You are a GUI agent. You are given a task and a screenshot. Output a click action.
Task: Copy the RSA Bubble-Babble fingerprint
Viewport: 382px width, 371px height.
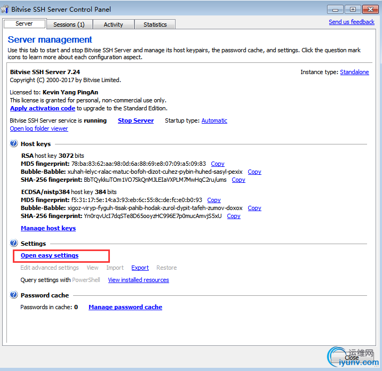[254, 172]
